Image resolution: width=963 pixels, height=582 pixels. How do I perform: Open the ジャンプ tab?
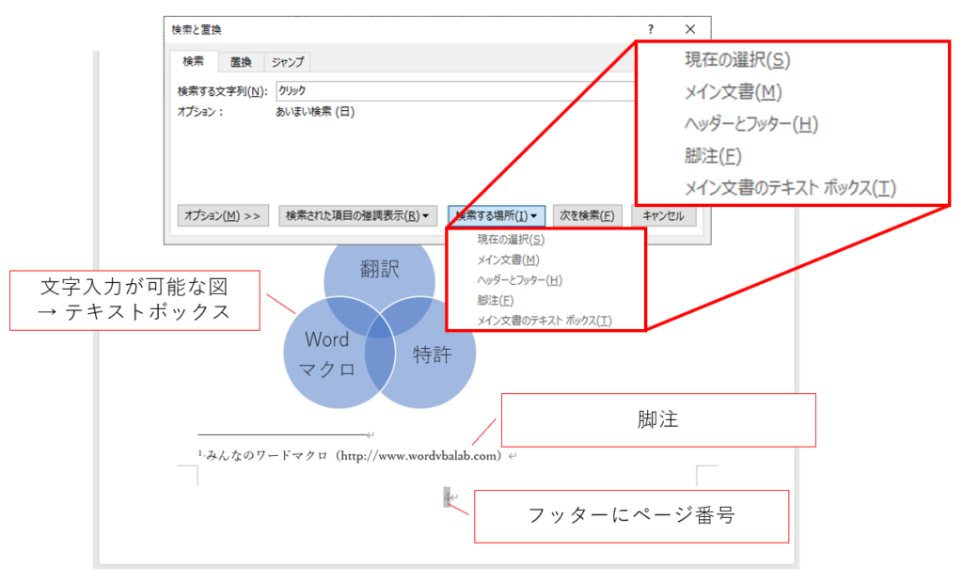(x=287, y=62)
